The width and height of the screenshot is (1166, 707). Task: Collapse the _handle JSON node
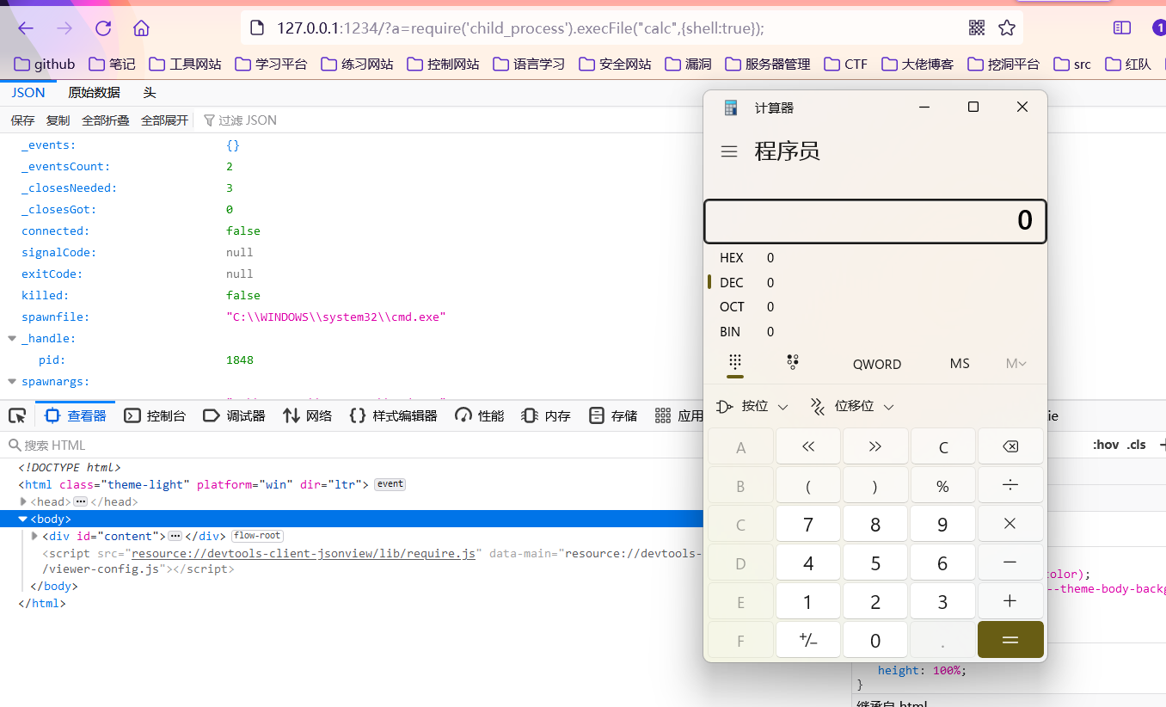pyautogui.click(x=12, y=339)
